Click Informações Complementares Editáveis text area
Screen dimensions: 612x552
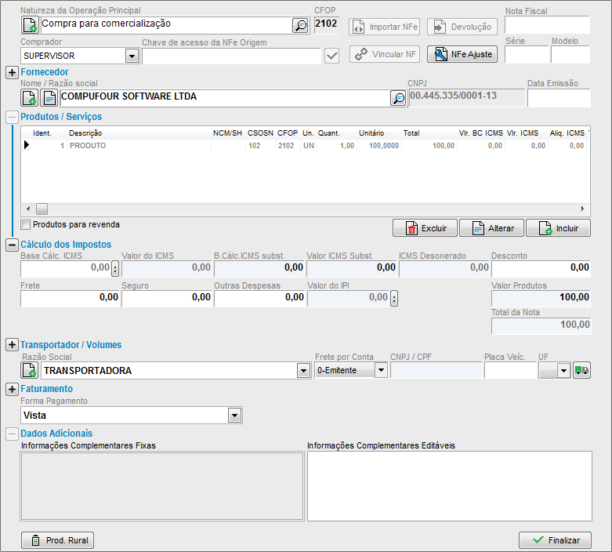tap(450, 486)
